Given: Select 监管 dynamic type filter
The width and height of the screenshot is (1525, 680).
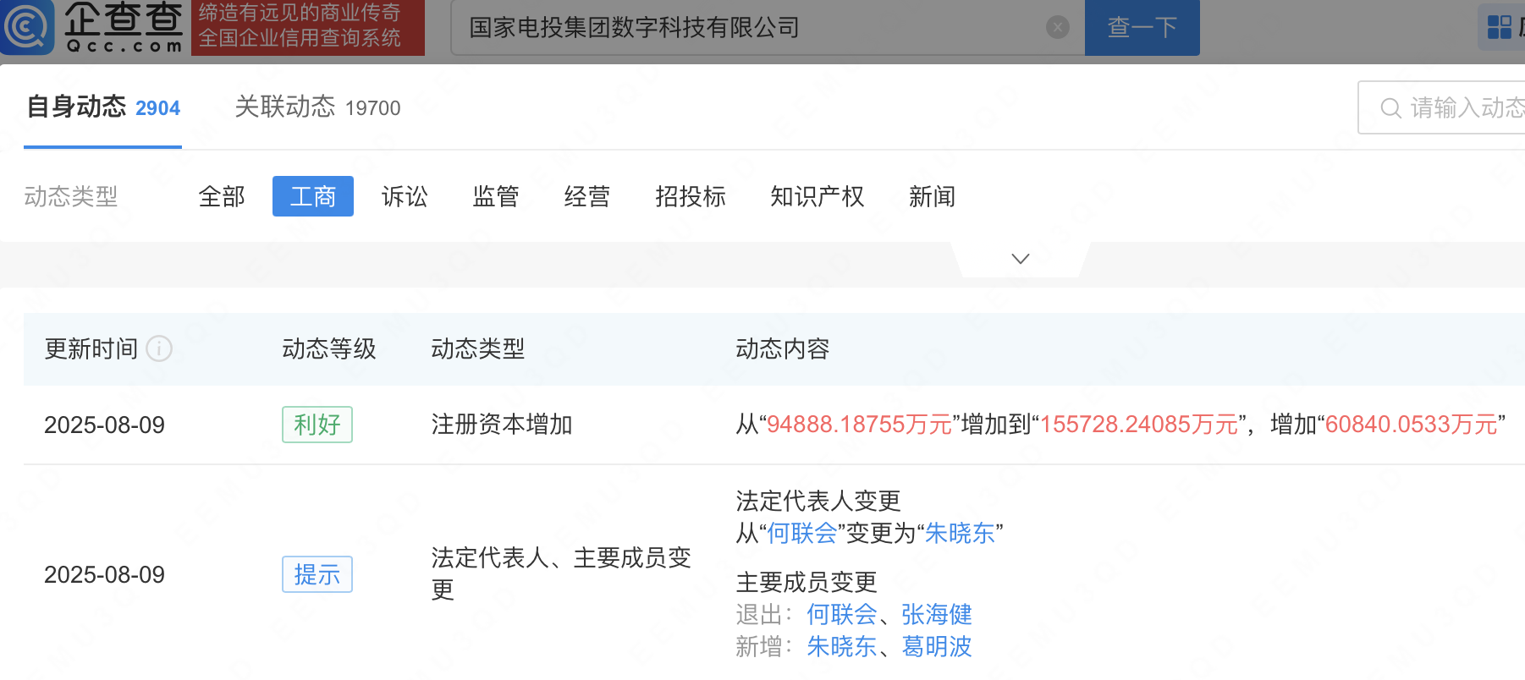Looking at the screenshot, I should click(496, 196).
